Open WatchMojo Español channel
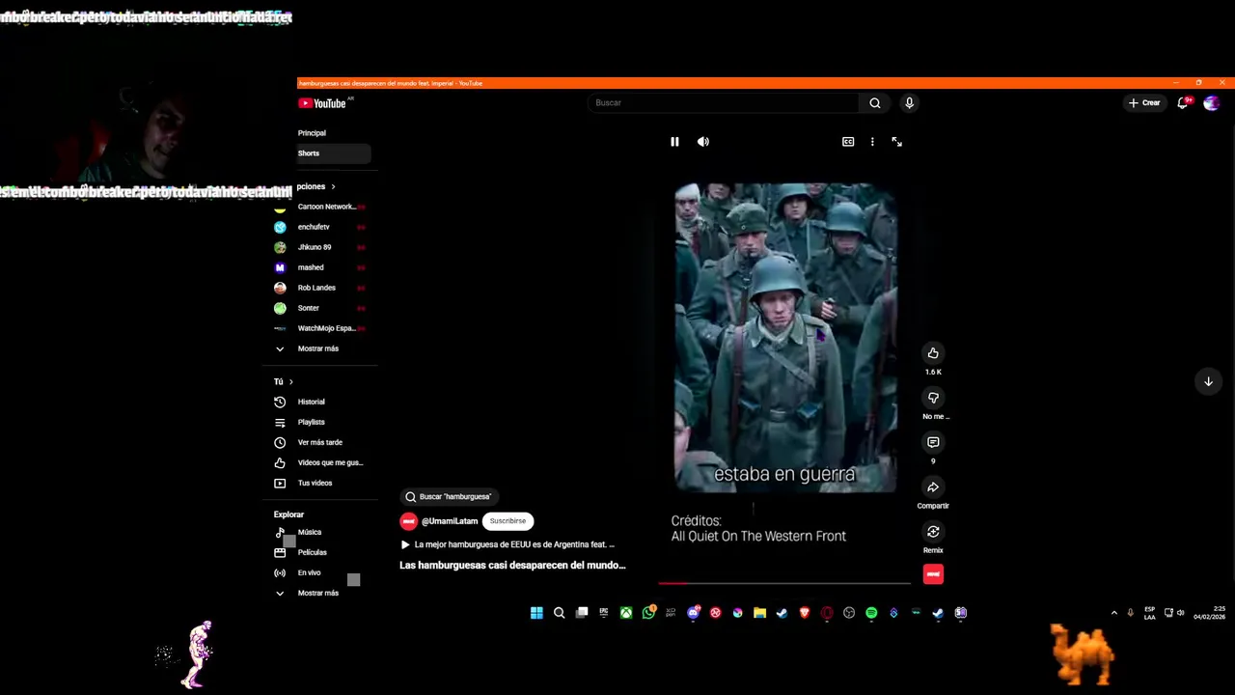Screen dimensions: 1235x695 (326, 328)
